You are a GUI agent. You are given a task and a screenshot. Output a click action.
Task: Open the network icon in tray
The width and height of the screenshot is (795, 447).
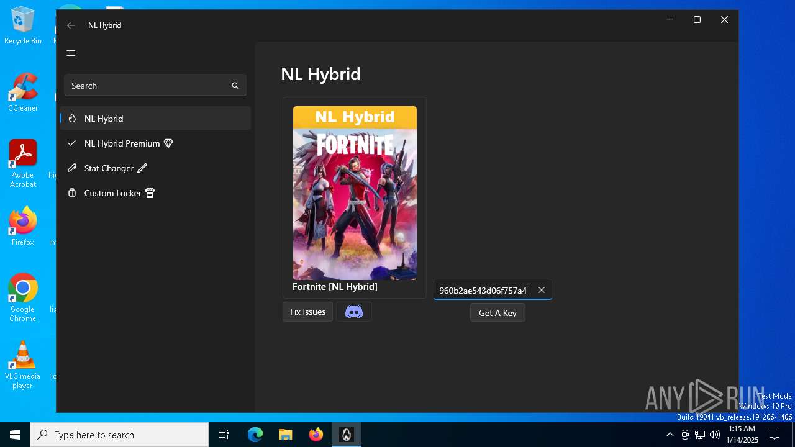[700, 435]
